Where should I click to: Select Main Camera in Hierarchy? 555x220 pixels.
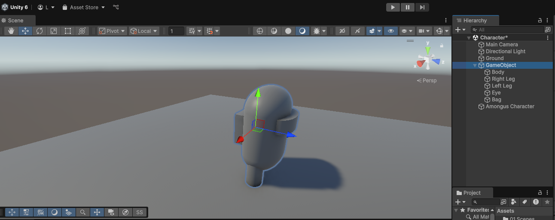(502, 45)
